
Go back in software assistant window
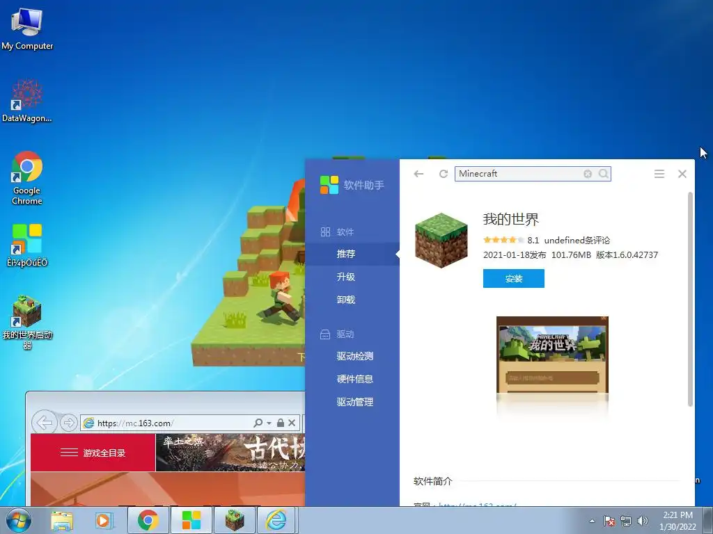tap(418, 174)
